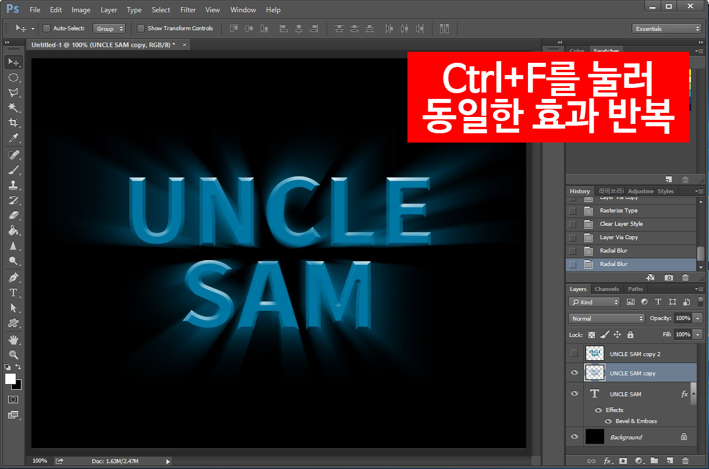
Task: Click the Lock transparent pixels button
Action: coord(591,335)
